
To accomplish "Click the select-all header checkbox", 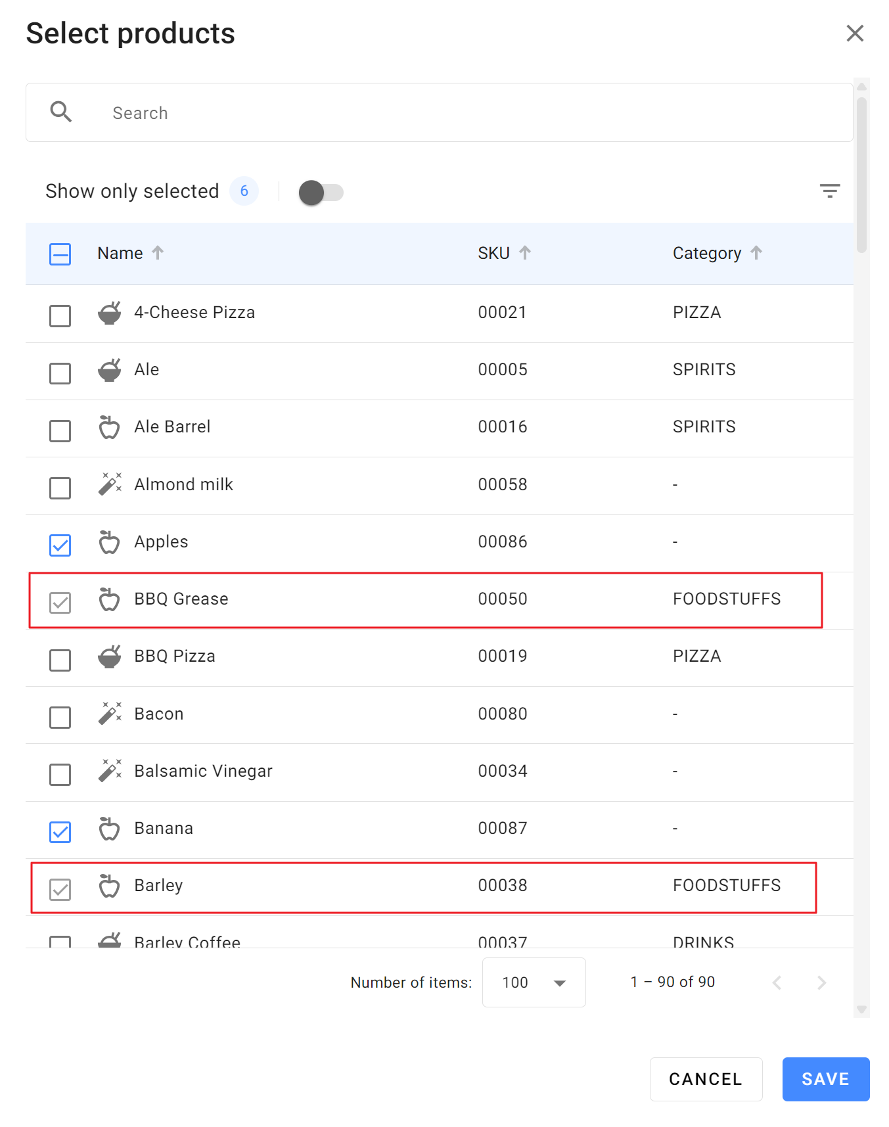I will pyautogui.click(x=60, y=254).
